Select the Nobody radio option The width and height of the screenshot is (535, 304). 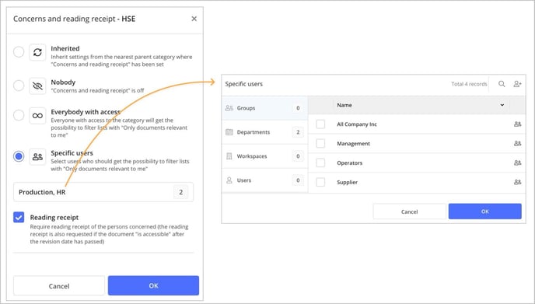[19, 86]
